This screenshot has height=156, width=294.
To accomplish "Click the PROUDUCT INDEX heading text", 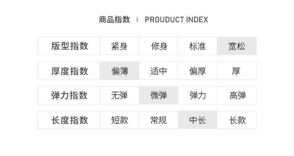I will [x=176, y=20].
